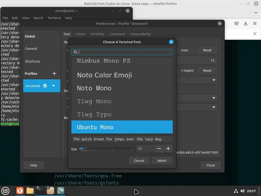Open the terminal View menu
The height and width of the screenshot is (196, 261).
coord(25,18)
